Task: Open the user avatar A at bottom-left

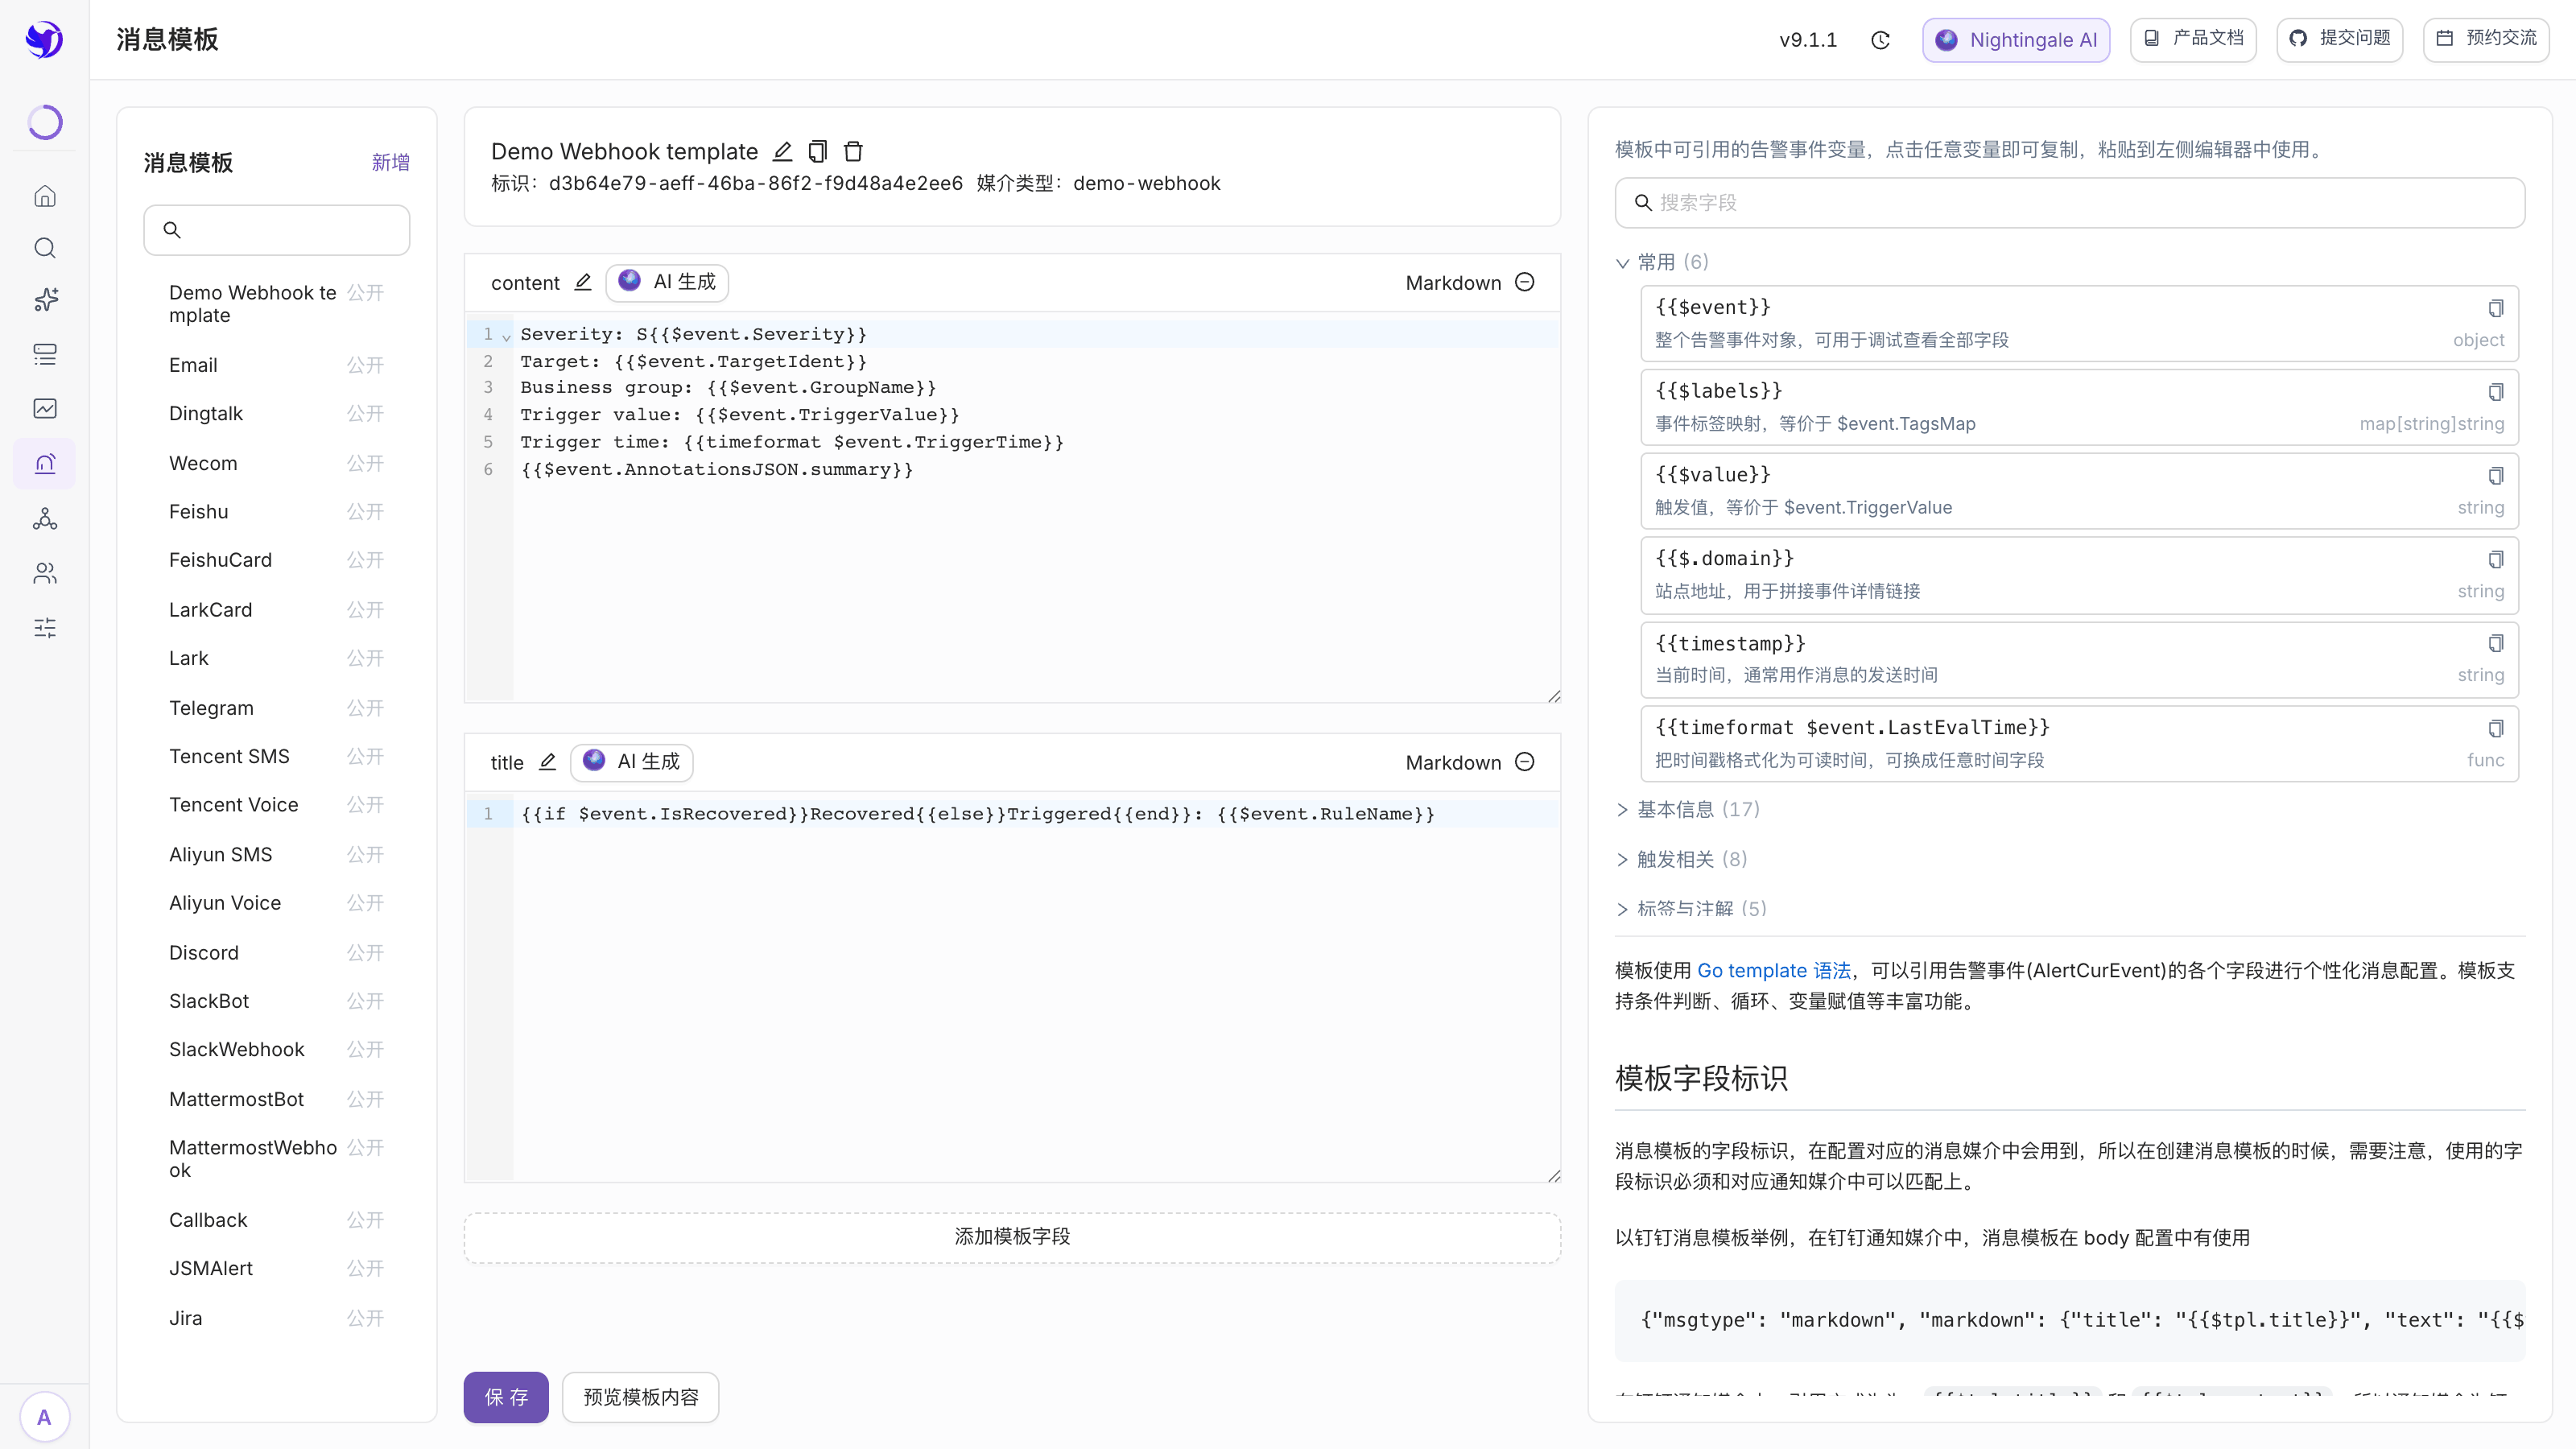Action: (44, 1417)
